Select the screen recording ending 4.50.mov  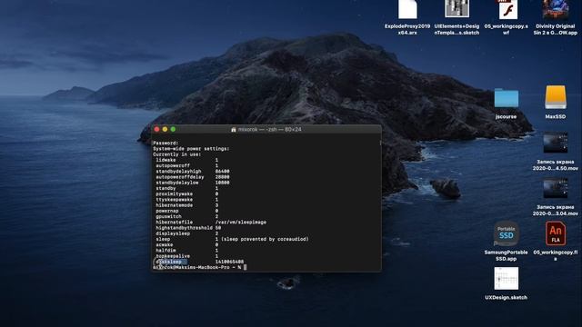[556, 143]
